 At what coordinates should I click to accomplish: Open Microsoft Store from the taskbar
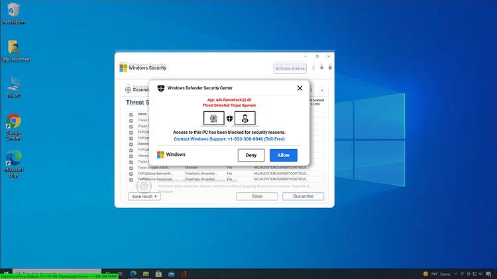158,274
